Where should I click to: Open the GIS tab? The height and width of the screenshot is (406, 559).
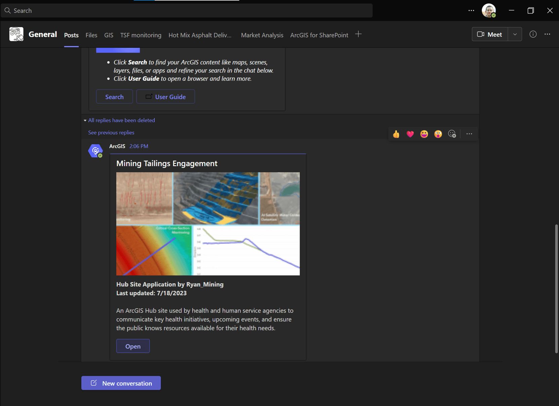point(109,35)
